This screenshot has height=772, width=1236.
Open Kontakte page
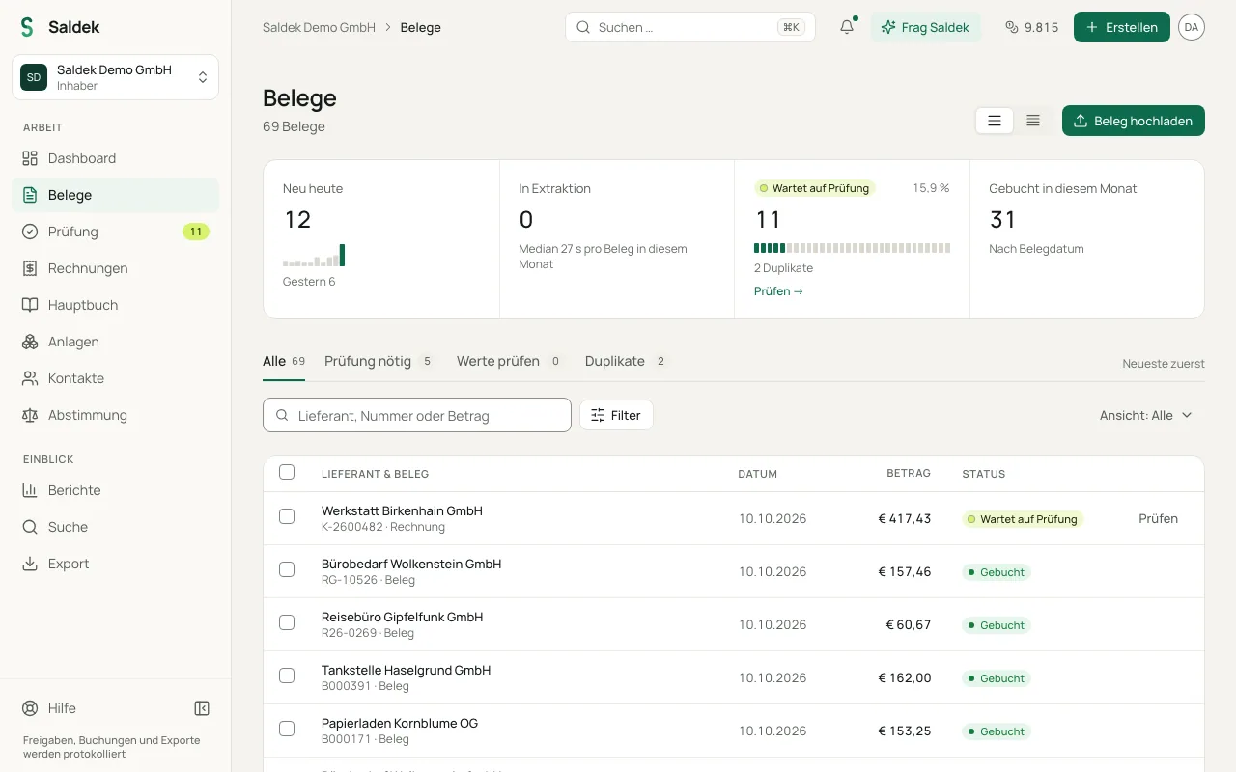[x=116, y=378]
